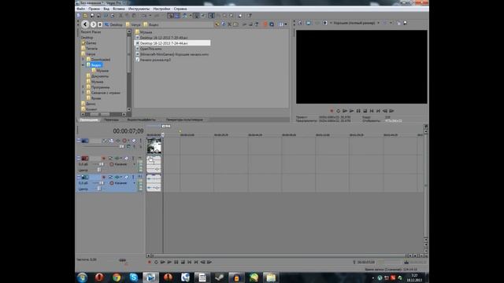This screenshot has width=504, height=283.
Task: Click the timeline transport record button
Action: coord(149,262)
